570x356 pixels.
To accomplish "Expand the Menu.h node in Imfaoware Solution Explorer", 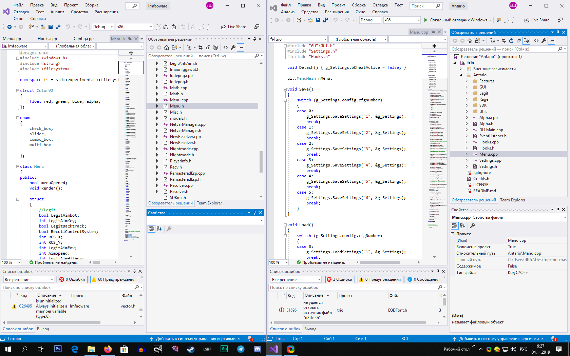I will click(x=157, y=106).
